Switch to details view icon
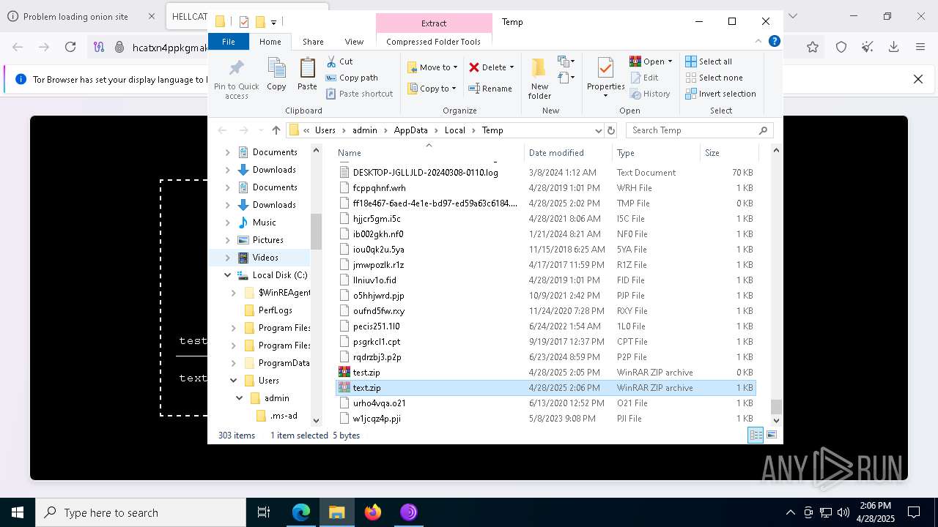 click(x=756, y=436)
